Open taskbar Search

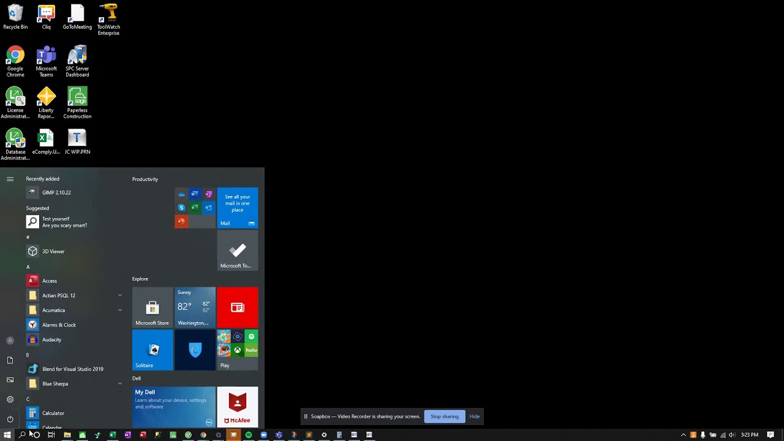22,435
